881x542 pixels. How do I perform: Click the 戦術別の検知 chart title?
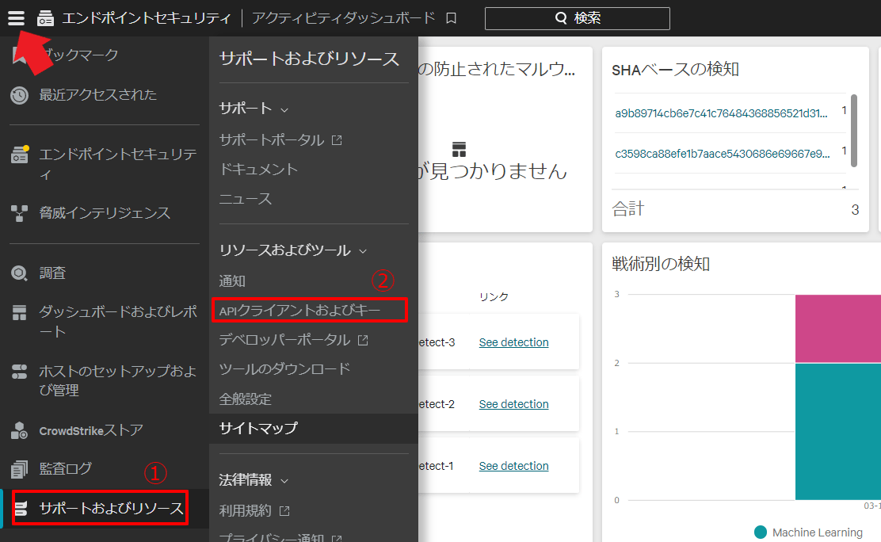point(661,264)
